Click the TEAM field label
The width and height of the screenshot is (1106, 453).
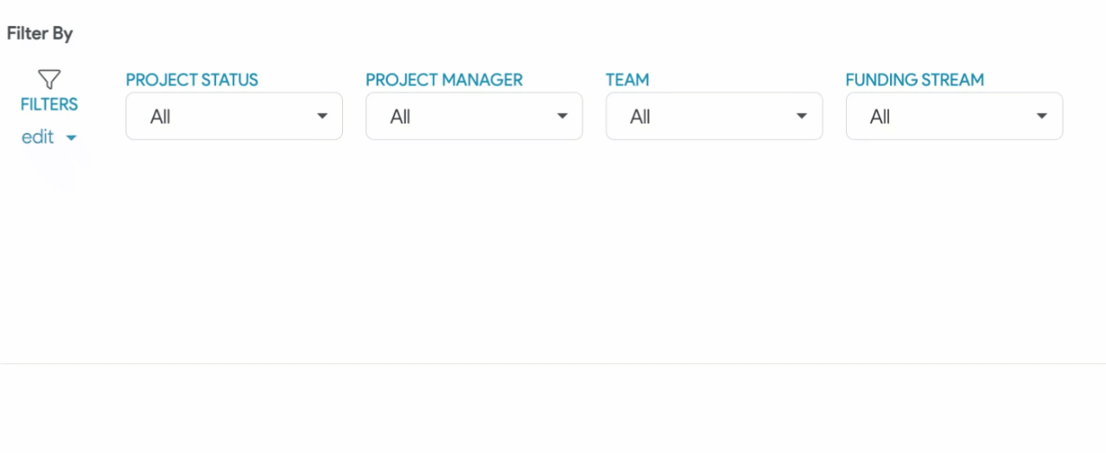(x=627, y=80)
